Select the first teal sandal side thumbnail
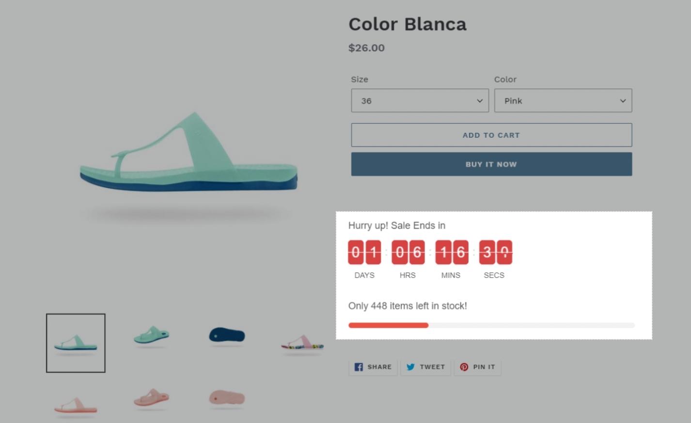 point(76,343)
